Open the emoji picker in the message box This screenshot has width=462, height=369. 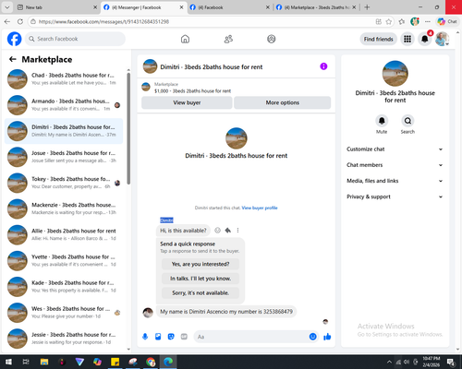[312, 337]
